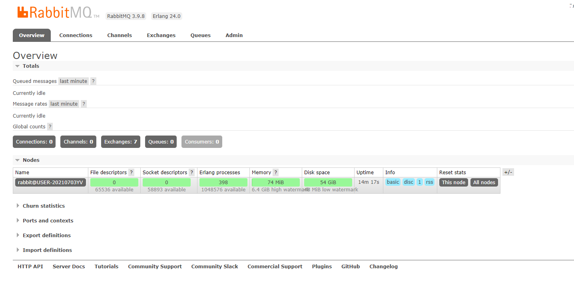The width and height of the screenshot is (574, 291).
Task: Open node rabbit@USER-20210703YV
Action: point(50,183)
